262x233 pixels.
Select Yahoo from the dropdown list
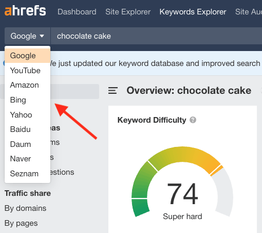click(x=28, y=114)
